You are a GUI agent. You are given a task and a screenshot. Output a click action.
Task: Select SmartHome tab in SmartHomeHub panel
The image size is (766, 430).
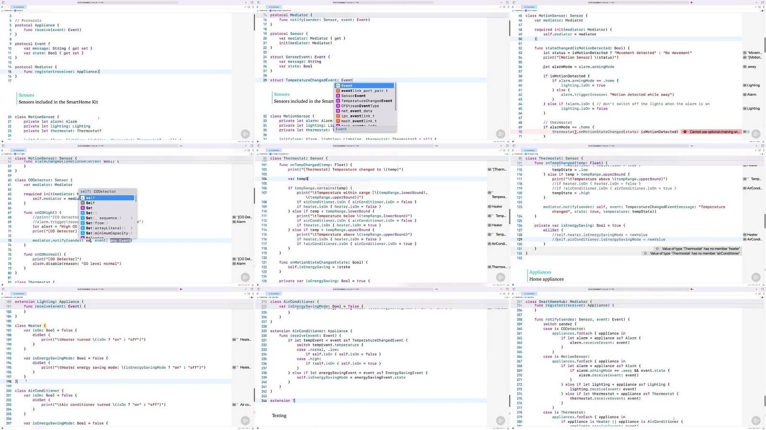529,294
